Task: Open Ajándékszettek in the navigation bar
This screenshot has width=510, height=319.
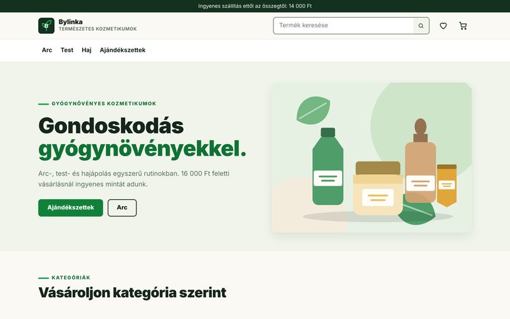Action: (122, 50)
